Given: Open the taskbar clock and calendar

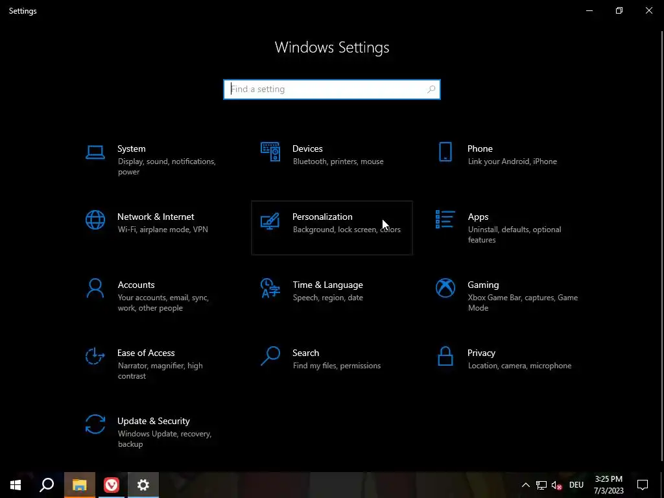Looking at the screenshot, I should pyautogui.click(x=608, y=485).
